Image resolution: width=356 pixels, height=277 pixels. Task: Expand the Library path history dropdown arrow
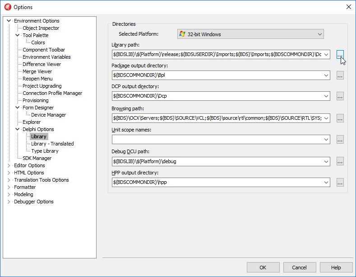coord(326,55)
